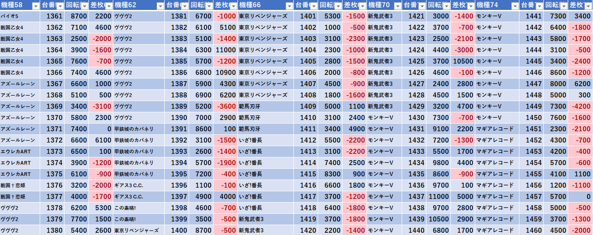This screenshot has height=235, width=593.
Task: Open the 機種66 column filter dropdown
Action: pyautogui.click(x=288, y=6)
